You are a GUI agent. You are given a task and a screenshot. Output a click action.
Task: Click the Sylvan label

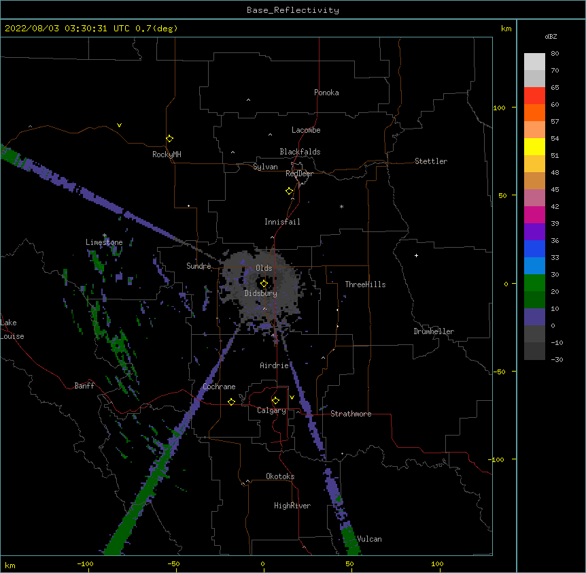click(265, 167)
